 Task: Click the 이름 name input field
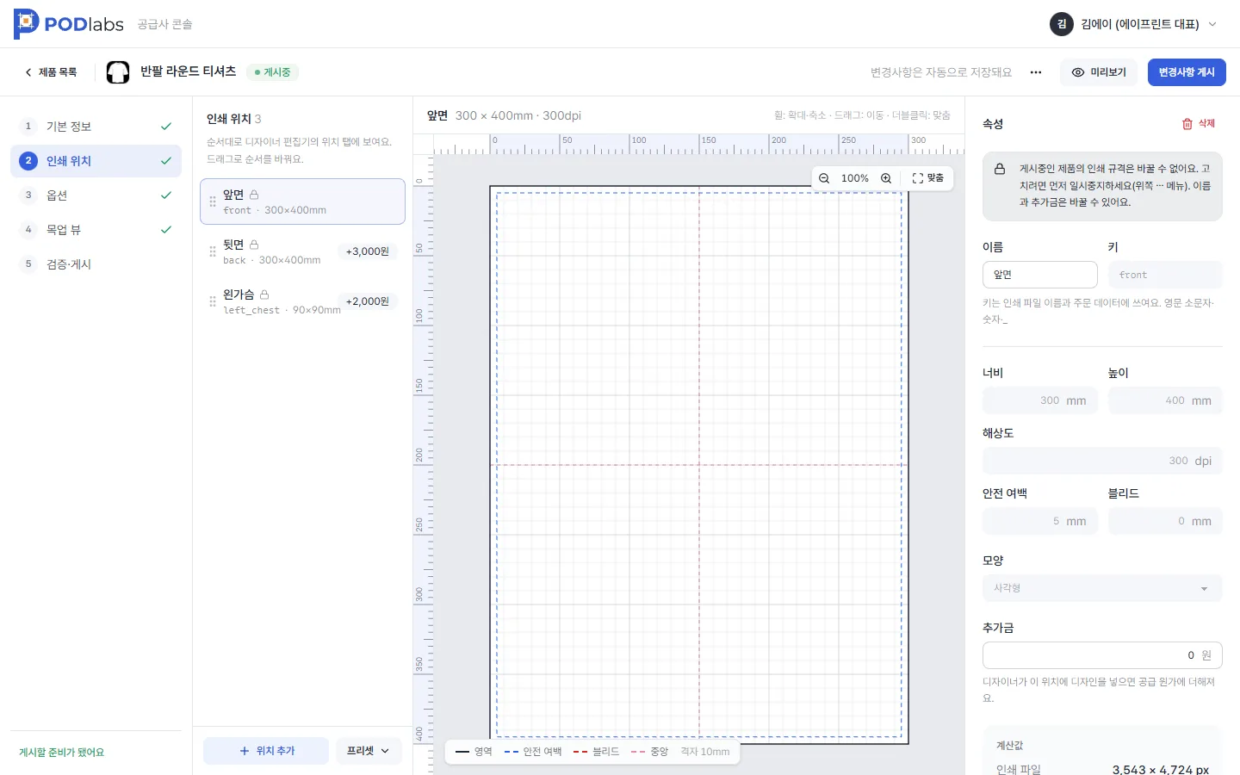point(1040,275)
